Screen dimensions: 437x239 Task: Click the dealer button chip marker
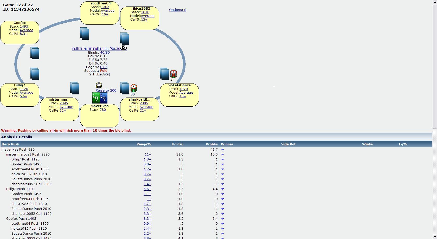124,48
